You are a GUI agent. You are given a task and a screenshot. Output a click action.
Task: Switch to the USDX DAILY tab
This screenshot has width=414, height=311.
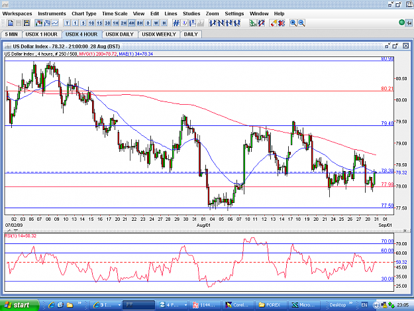120,34
